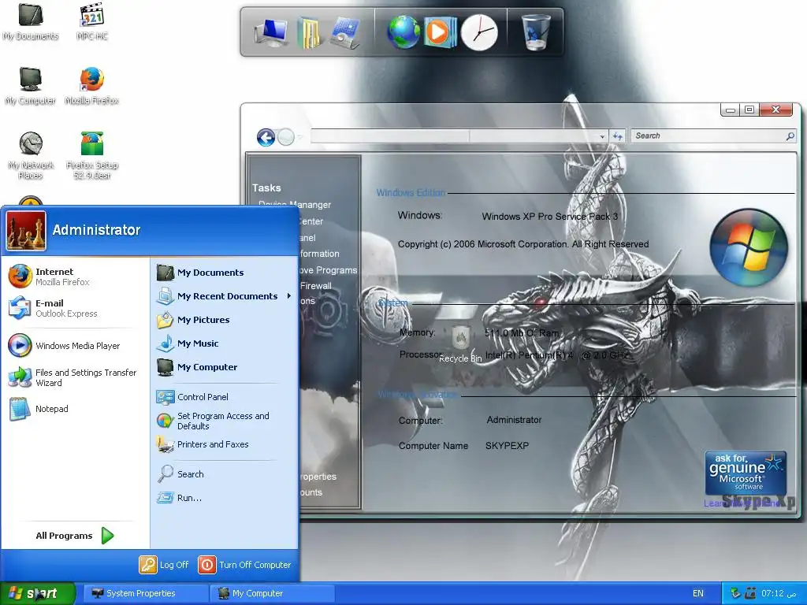The width and height of the screenshot is (807, 605).
Task: Expand the My Recent Documents submenu
Action: pyautogui.click(x=225, y=296)
